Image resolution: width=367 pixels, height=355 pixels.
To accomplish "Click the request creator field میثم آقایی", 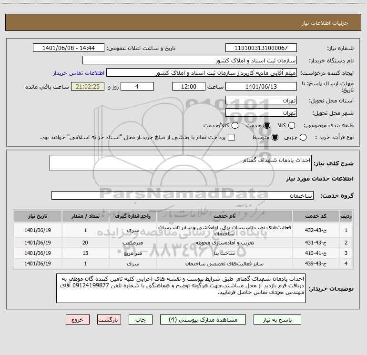I will 202,73.
